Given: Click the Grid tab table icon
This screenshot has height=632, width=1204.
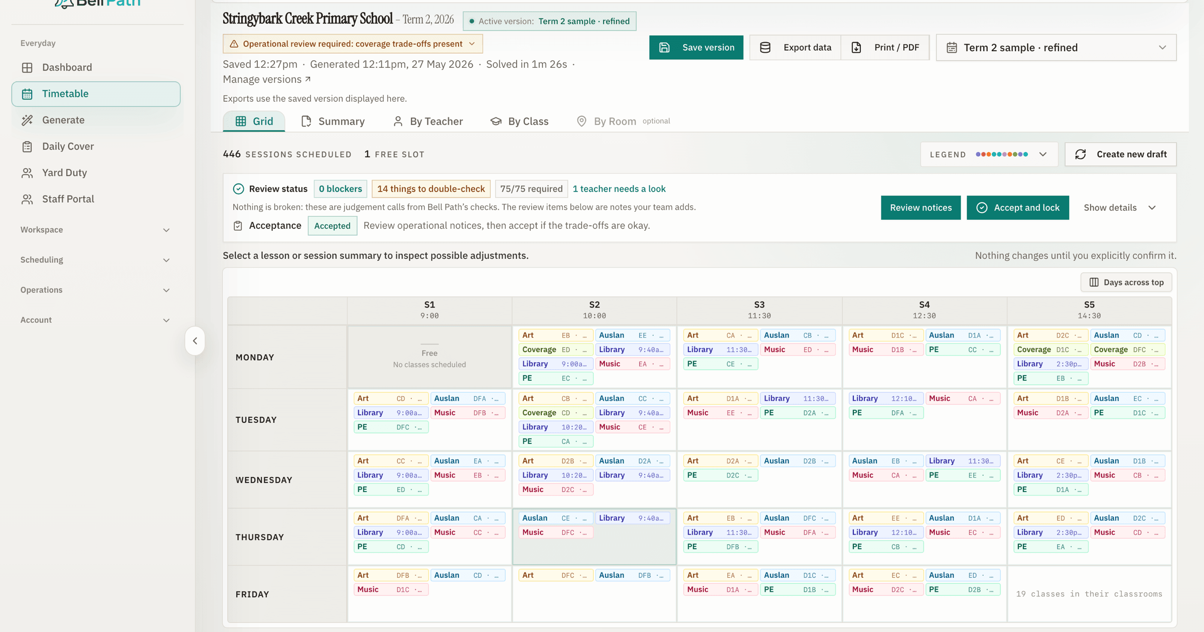Looking at the screenshot, I should pos(241,121).
